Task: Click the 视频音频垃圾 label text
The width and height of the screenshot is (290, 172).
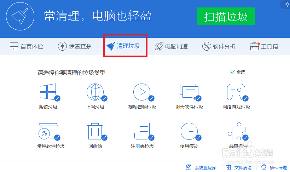Action: click(142, 107)
